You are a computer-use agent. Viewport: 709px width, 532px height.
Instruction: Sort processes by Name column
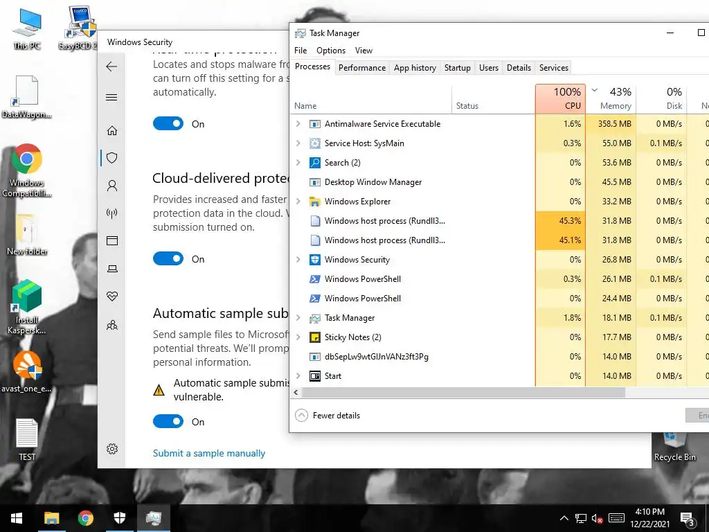point(371,98)
